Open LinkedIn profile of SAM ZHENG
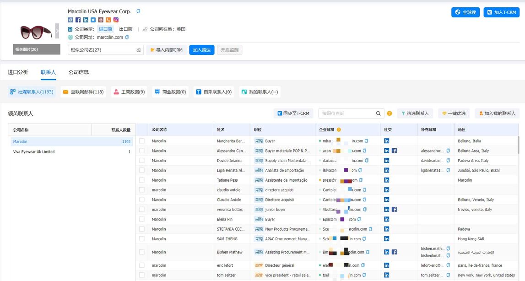 coord(387,239)
